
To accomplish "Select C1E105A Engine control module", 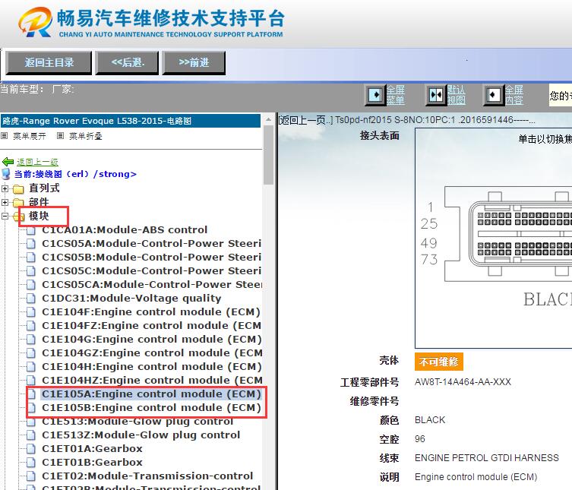I will coord(151,394).
